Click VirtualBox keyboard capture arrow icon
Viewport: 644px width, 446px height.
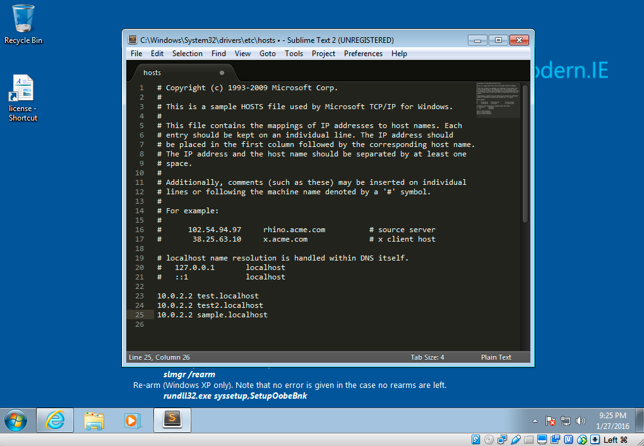[x=595, y=440]
